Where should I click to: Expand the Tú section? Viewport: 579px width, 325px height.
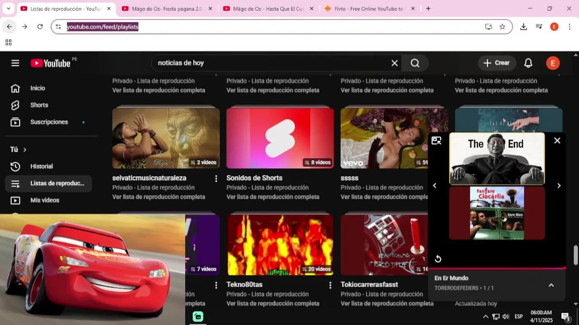click(x=19, y=149)
